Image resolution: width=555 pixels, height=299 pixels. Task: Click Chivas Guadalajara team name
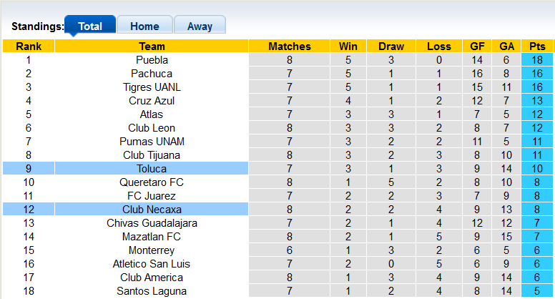(x=152, y=223)
